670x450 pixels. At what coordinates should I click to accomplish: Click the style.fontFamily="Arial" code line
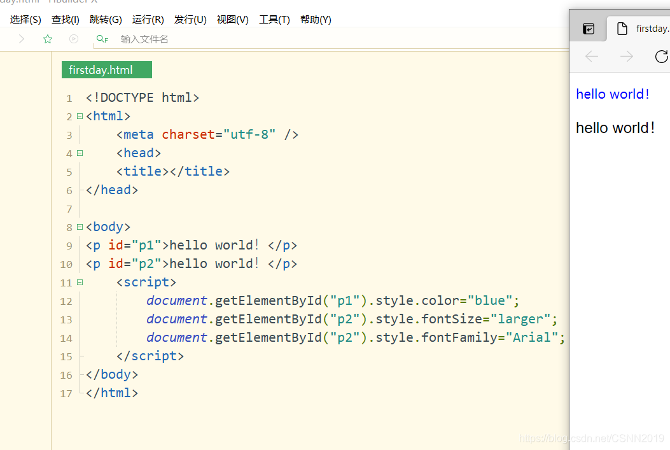pos(356,337)
